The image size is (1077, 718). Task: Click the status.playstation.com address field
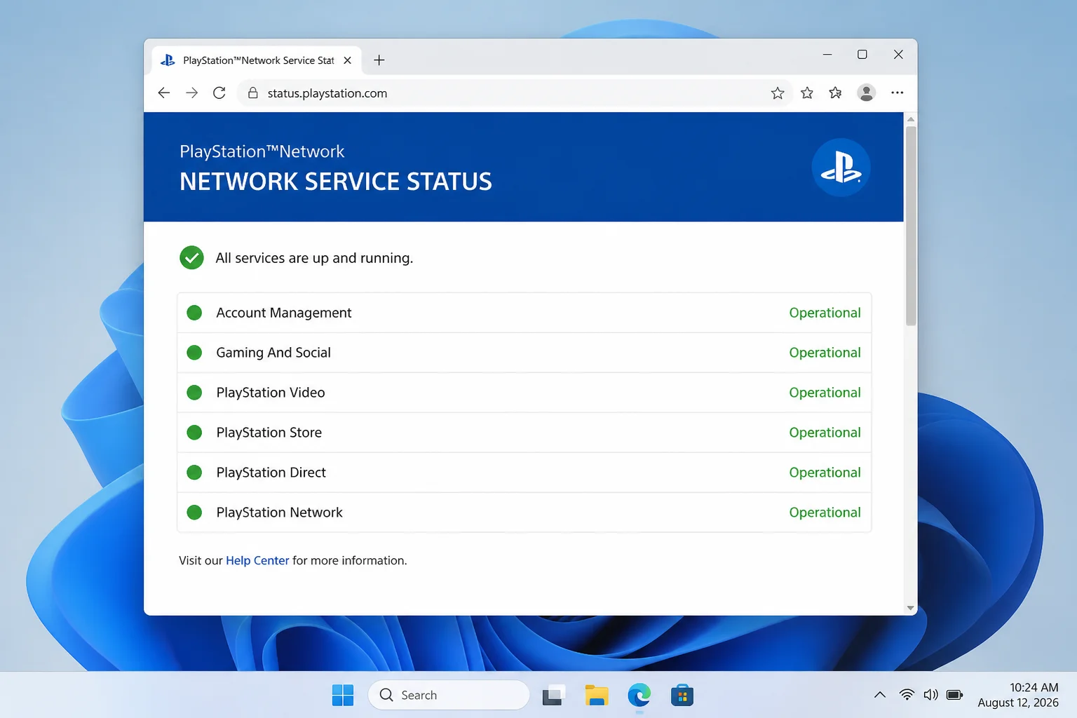tap(515, 93)
